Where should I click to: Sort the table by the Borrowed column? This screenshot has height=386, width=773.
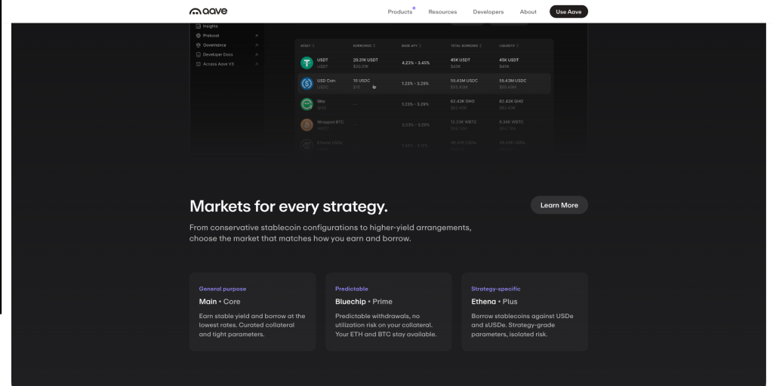[x=363, y=46]
